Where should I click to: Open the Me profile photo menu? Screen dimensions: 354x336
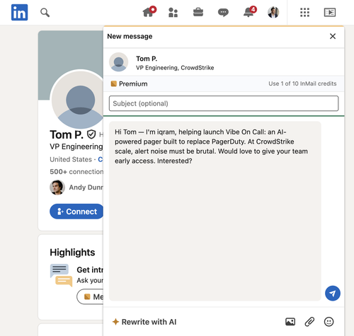point(273,12)
